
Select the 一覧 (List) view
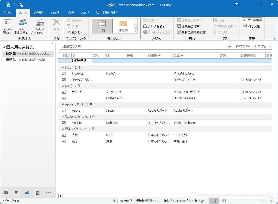102,26
